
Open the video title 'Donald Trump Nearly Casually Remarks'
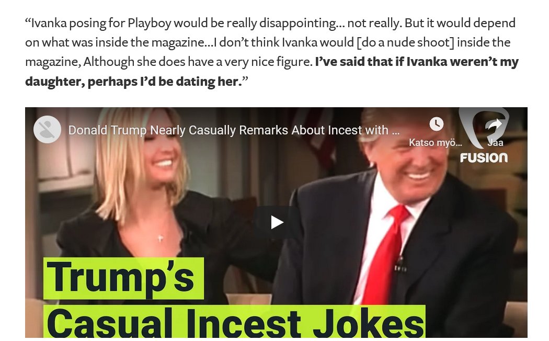[x=234, y=130]
